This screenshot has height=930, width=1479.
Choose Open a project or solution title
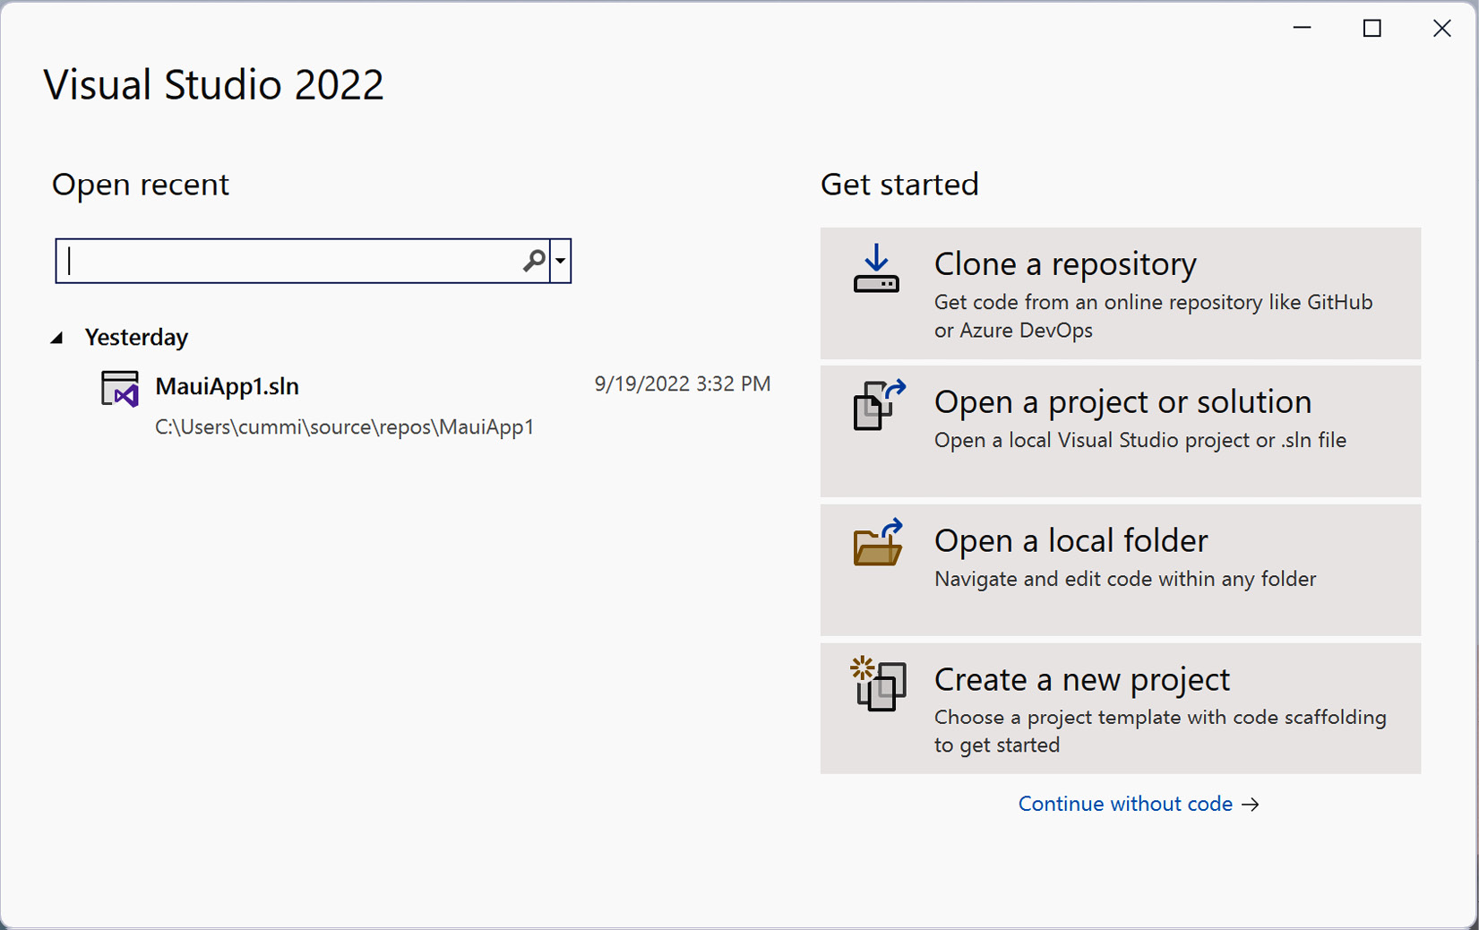coord(1122,401)
